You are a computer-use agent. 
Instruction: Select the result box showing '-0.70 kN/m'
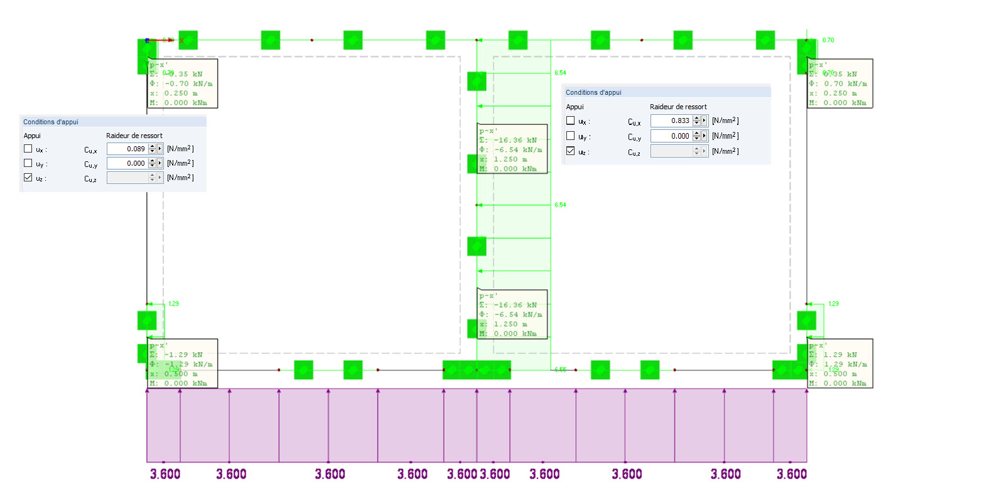pos(183,83)
